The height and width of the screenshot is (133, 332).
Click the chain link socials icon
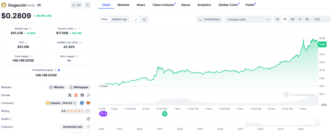pos(89,95)
